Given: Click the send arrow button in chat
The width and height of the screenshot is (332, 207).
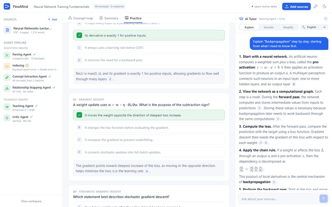Looking at the screenshot, I should pos(323,198).
